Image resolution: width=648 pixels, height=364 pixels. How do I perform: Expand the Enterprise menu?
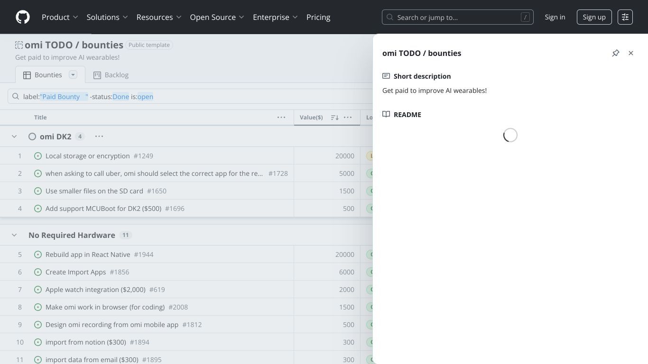(275, 17)
